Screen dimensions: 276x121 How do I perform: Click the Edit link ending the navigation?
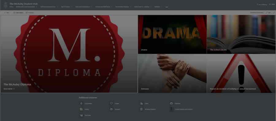coord(167,7)
